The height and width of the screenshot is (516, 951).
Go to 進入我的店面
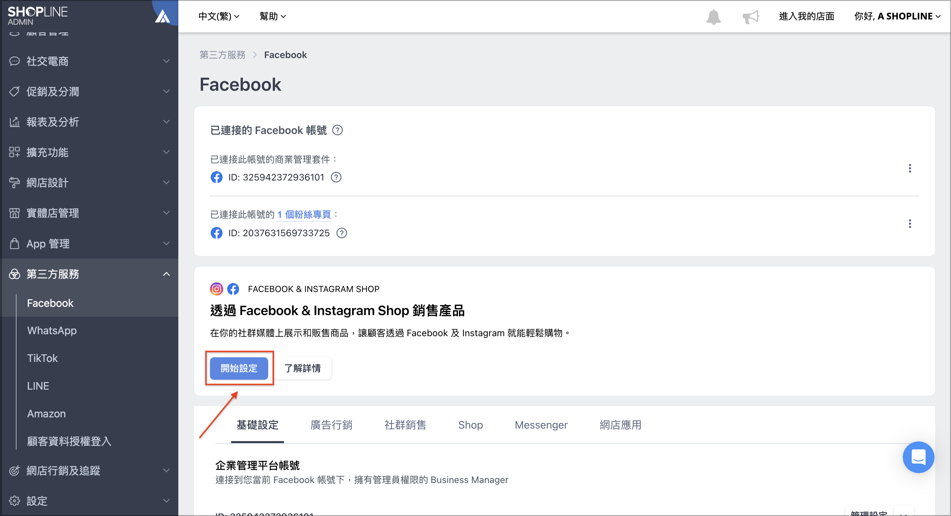coord(806,16)
